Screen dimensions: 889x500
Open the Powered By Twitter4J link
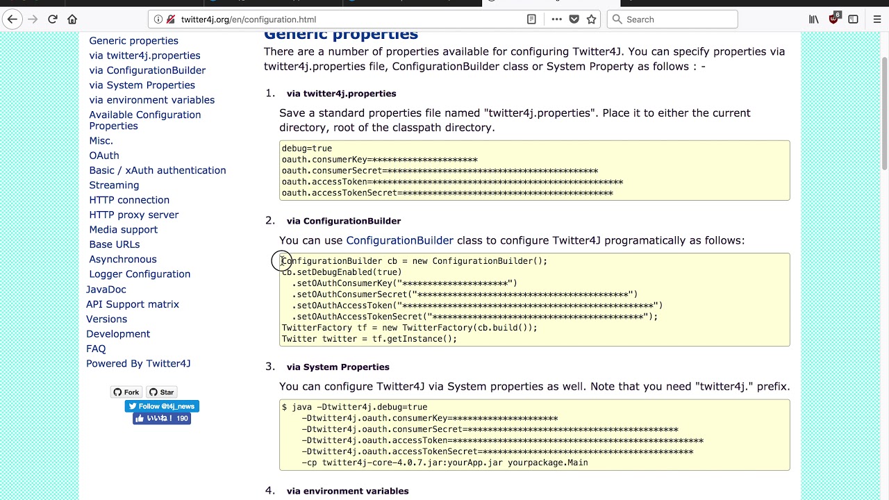(138, 364)
